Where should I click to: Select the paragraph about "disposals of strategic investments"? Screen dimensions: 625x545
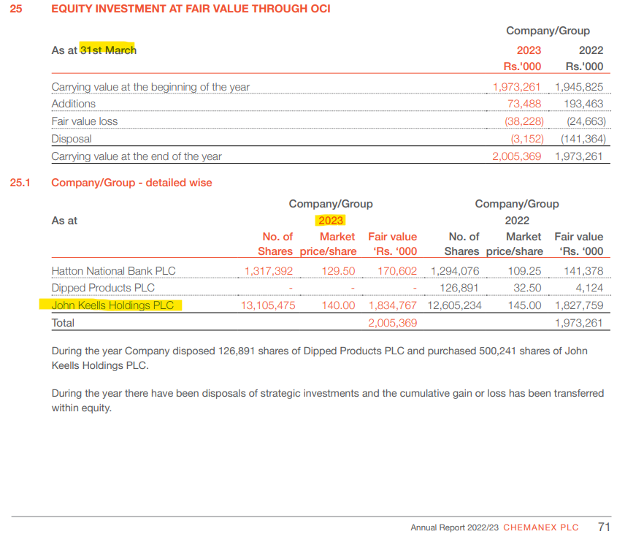tap(328, 400)
